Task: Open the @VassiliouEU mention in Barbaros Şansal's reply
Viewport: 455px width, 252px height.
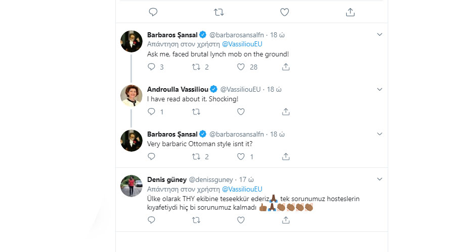Action: (242, 44)
